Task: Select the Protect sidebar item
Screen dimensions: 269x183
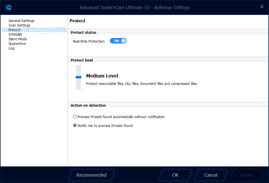Action: click(x=34, y=30)
